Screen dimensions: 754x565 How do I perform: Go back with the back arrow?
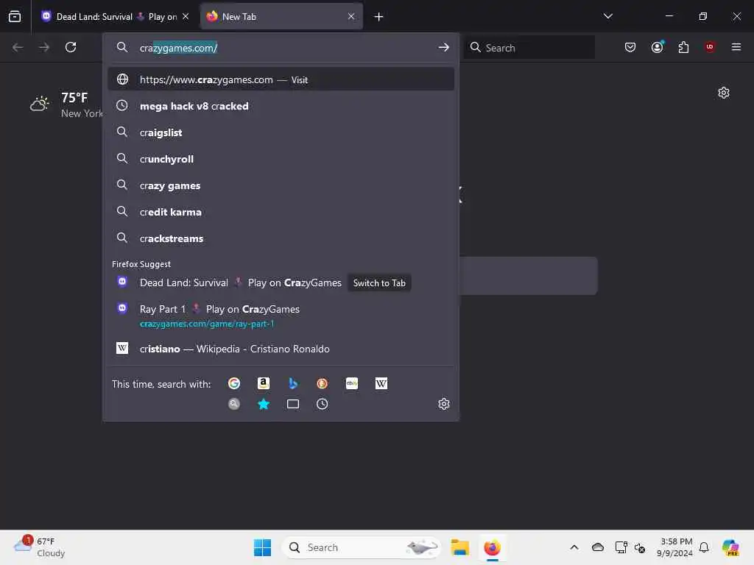pos(18,47)
